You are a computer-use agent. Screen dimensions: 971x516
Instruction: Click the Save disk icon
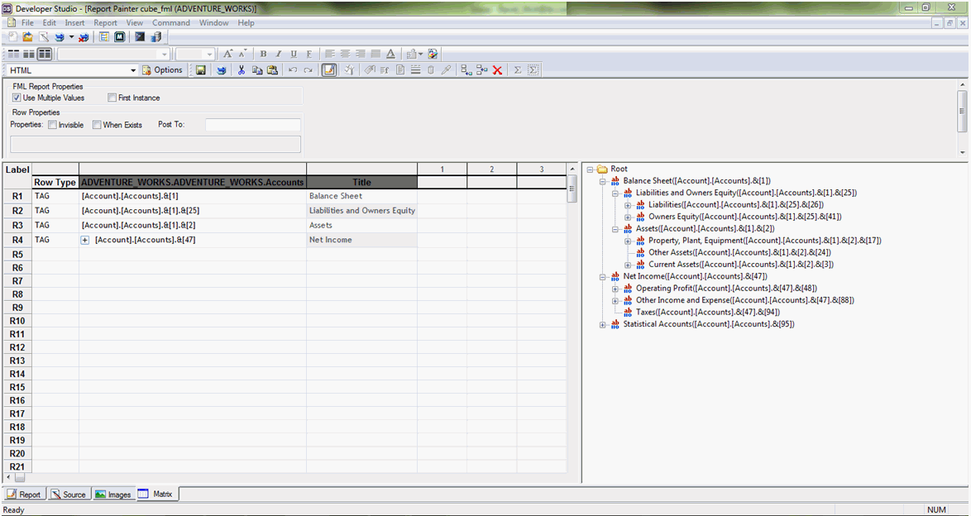pyautogui.click(x=201, y=70)
